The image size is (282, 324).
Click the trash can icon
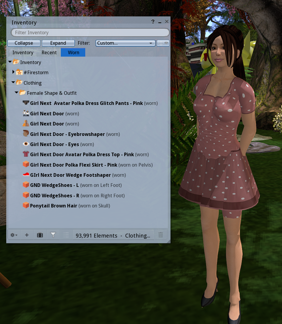click(160, 235)
